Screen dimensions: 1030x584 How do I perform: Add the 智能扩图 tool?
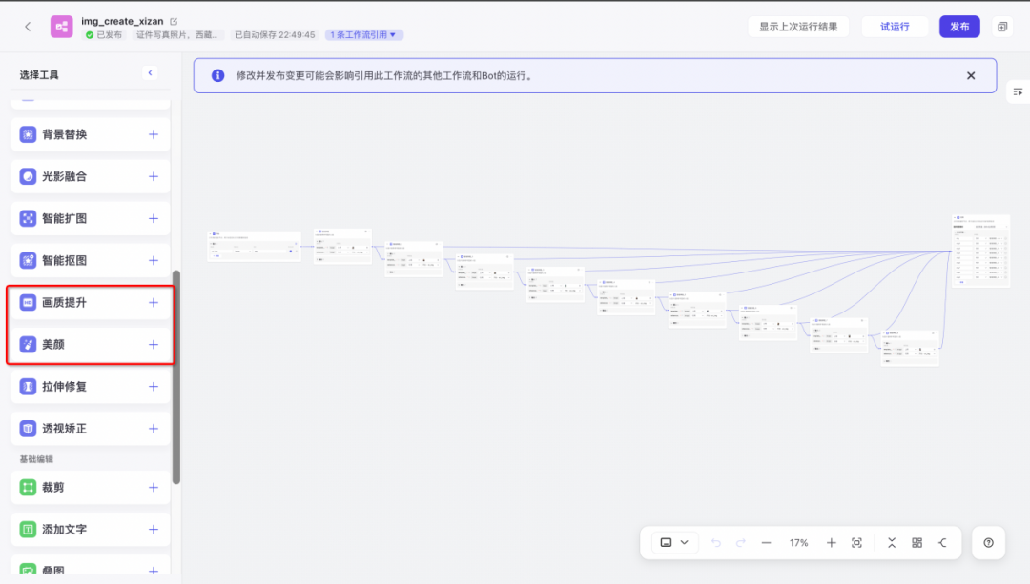coord(153,218)
